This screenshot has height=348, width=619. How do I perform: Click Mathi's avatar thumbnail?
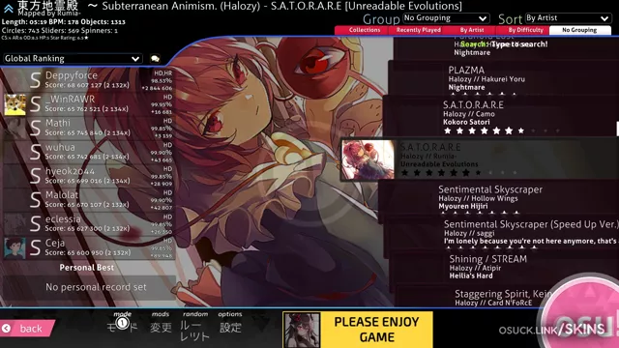pos(15,129)
